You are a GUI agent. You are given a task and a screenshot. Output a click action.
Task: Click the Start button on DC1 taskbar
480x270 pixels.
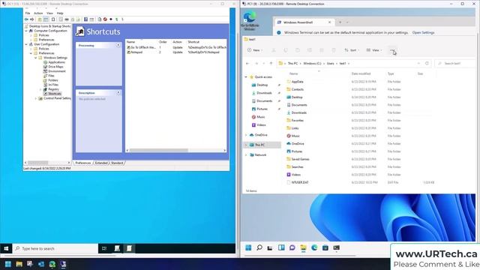point(6,248)
